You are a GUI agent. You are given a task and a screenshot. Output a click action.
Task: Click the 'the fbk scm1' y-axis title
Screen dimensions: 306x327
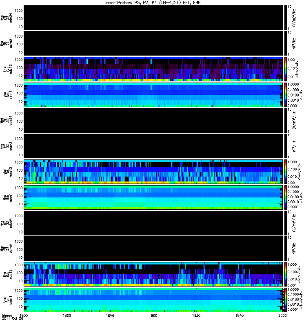click(8, 300)
